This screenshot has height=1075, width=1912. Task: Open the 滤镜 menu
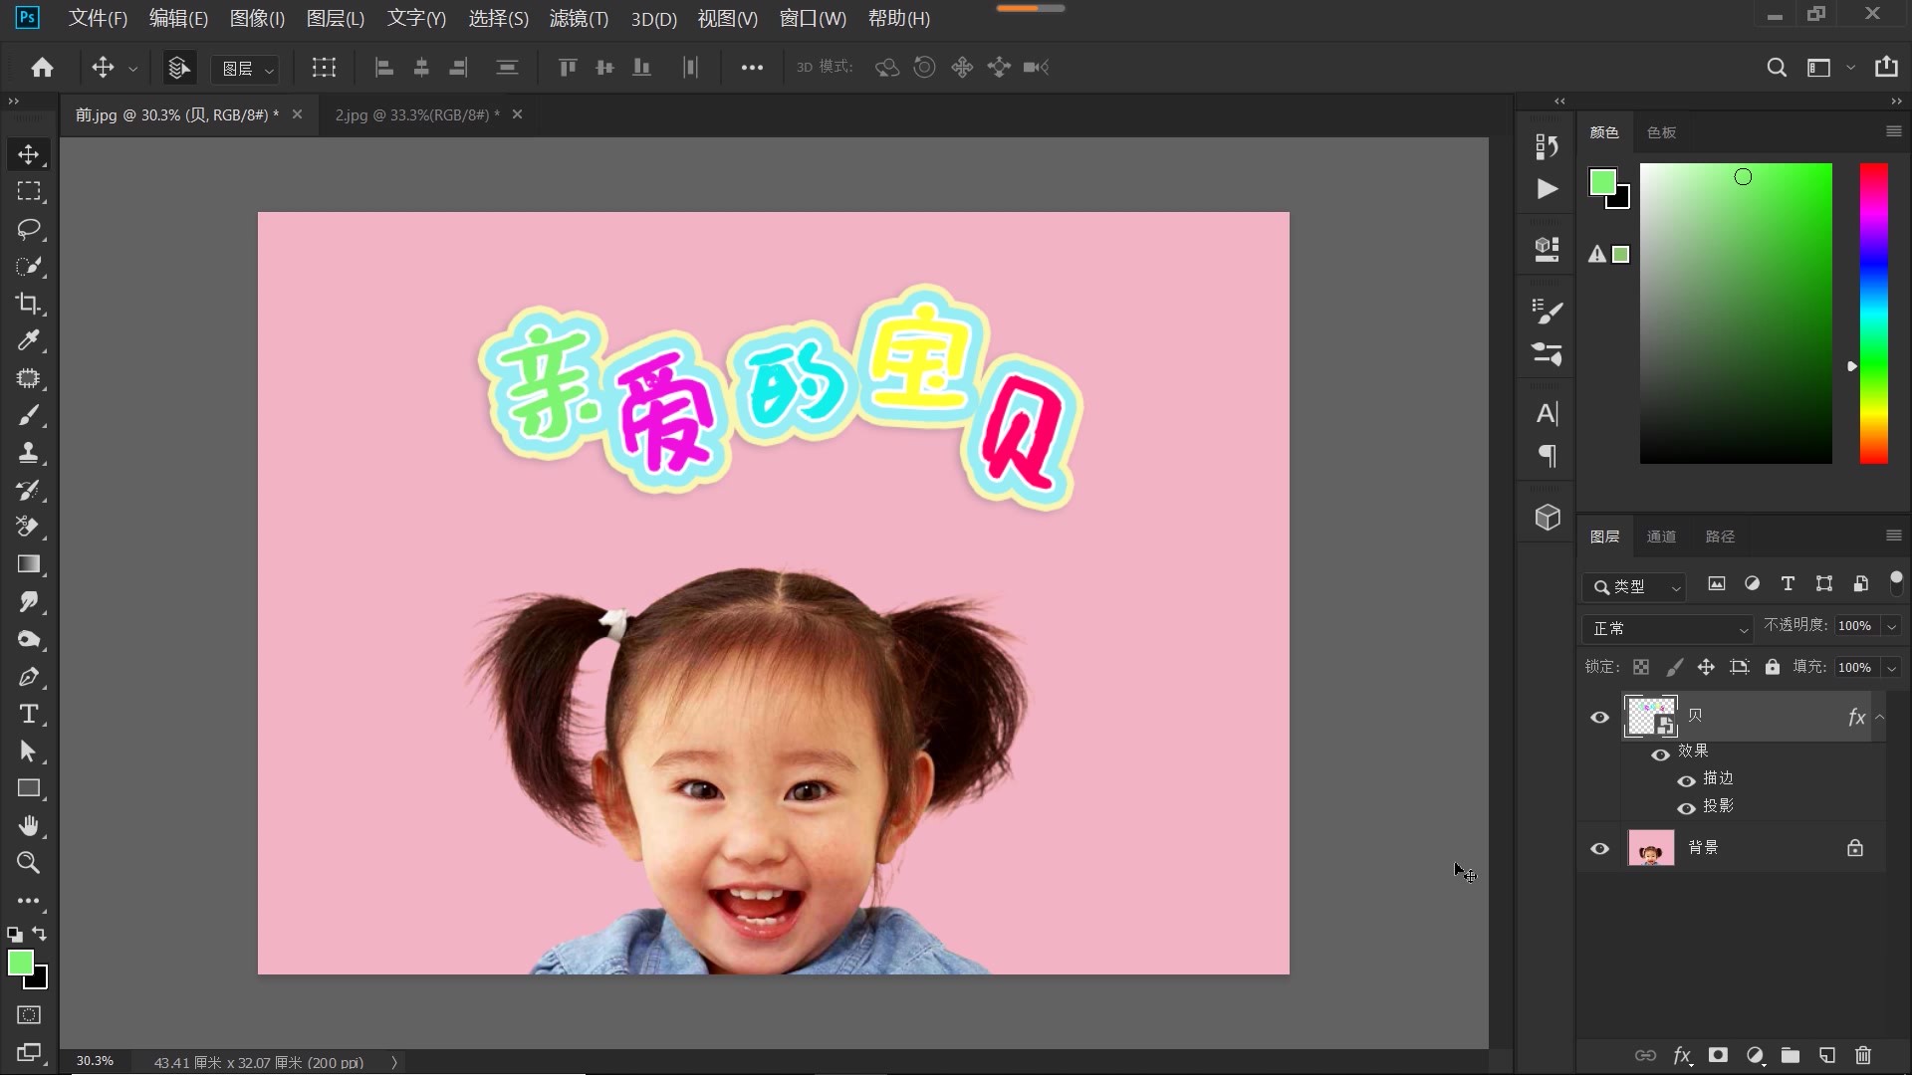[x=579, y=18]
